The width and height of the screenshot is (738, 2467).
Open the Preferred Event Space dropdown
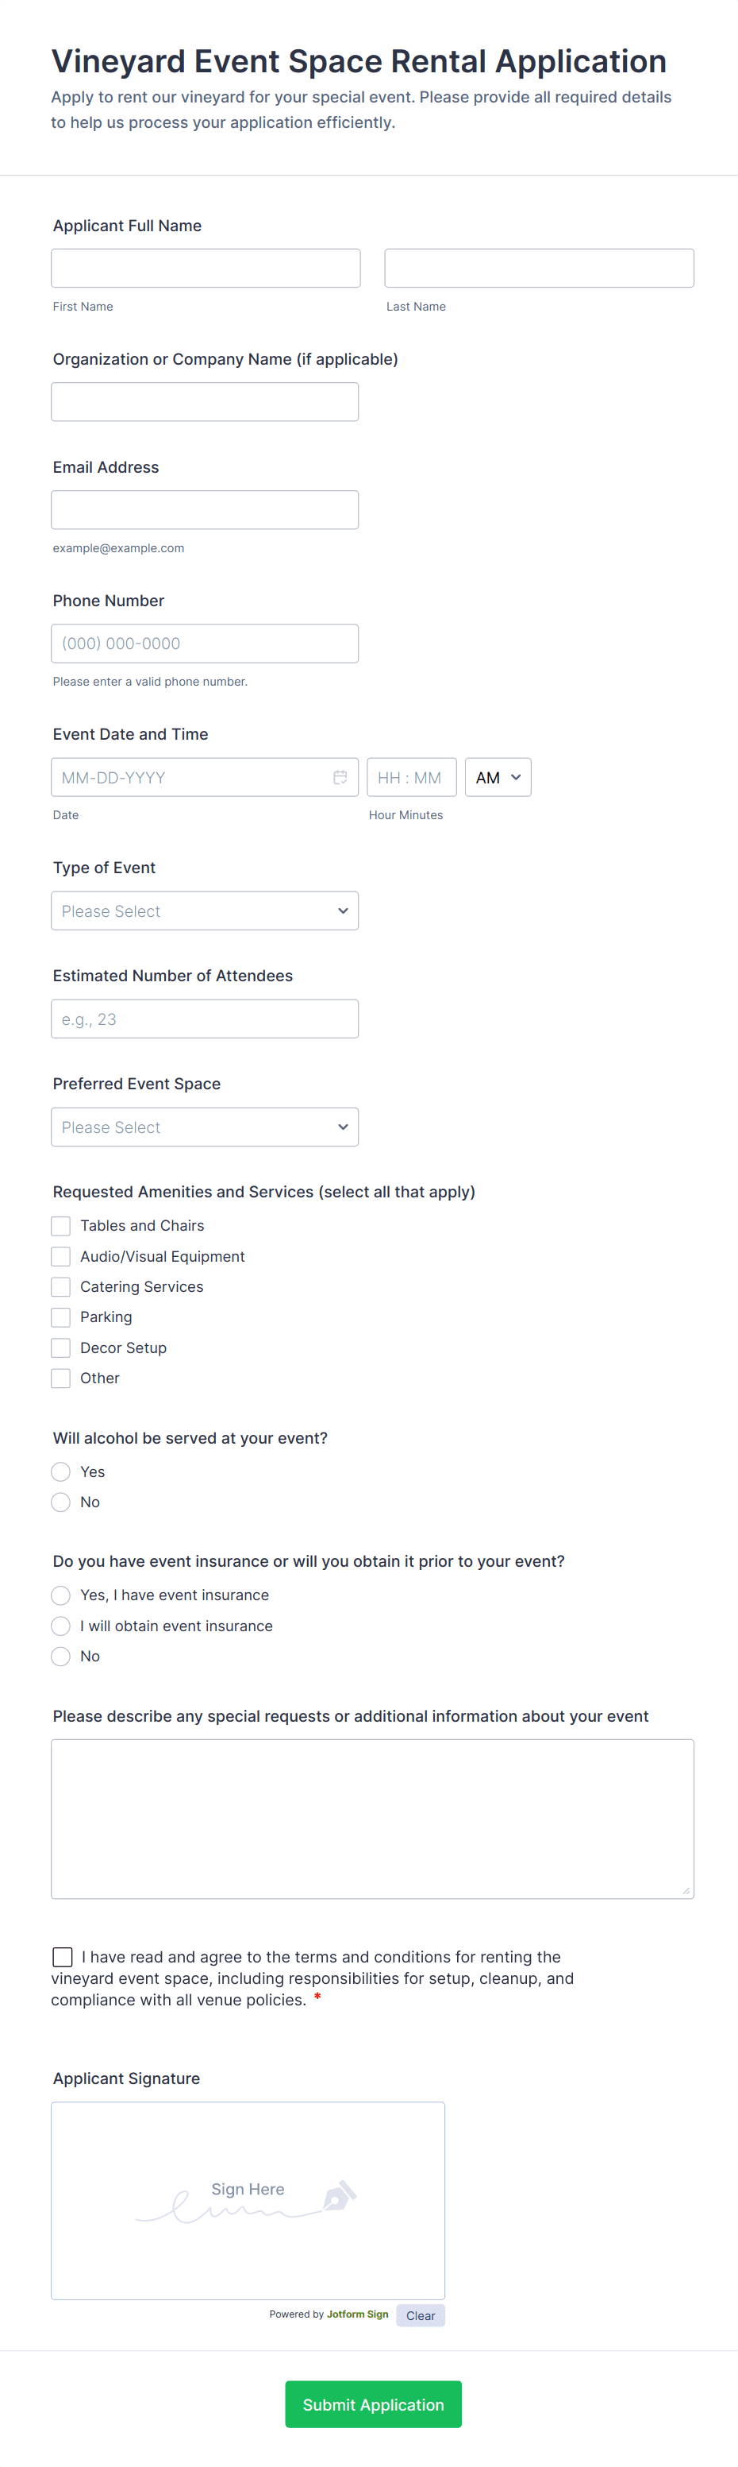click(x=205, y=1127)
